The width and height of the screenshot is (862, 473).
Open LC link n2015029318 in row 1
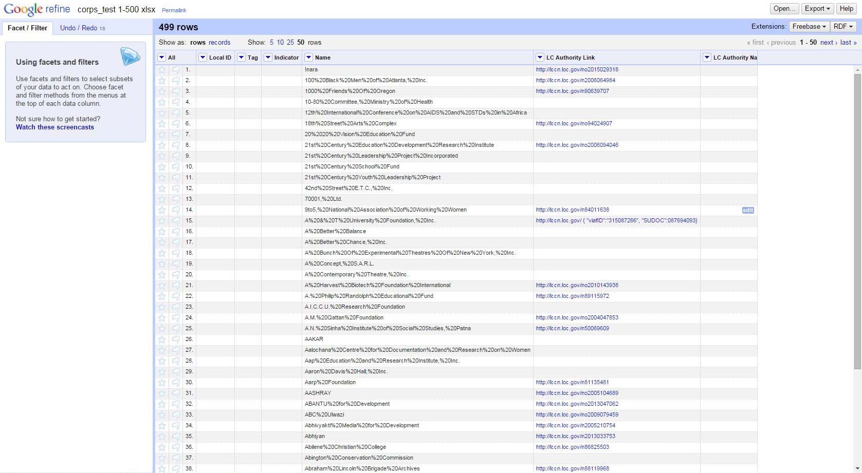[x=577, y=69]
